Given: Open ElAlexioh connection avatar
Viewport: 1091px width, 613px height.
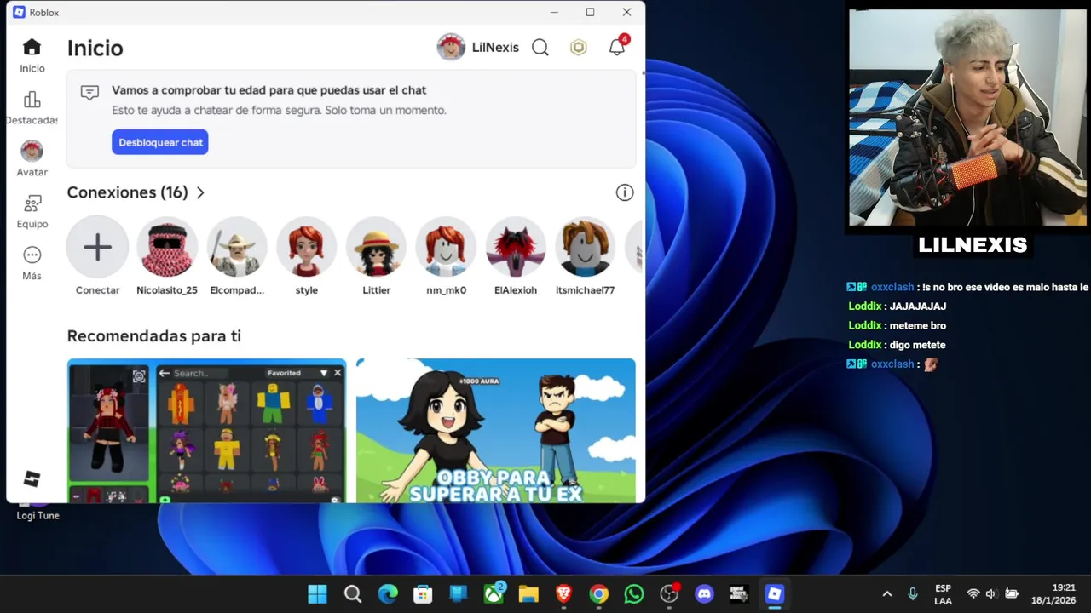Looking at the screenshot, I should click(x=516, y=248).
